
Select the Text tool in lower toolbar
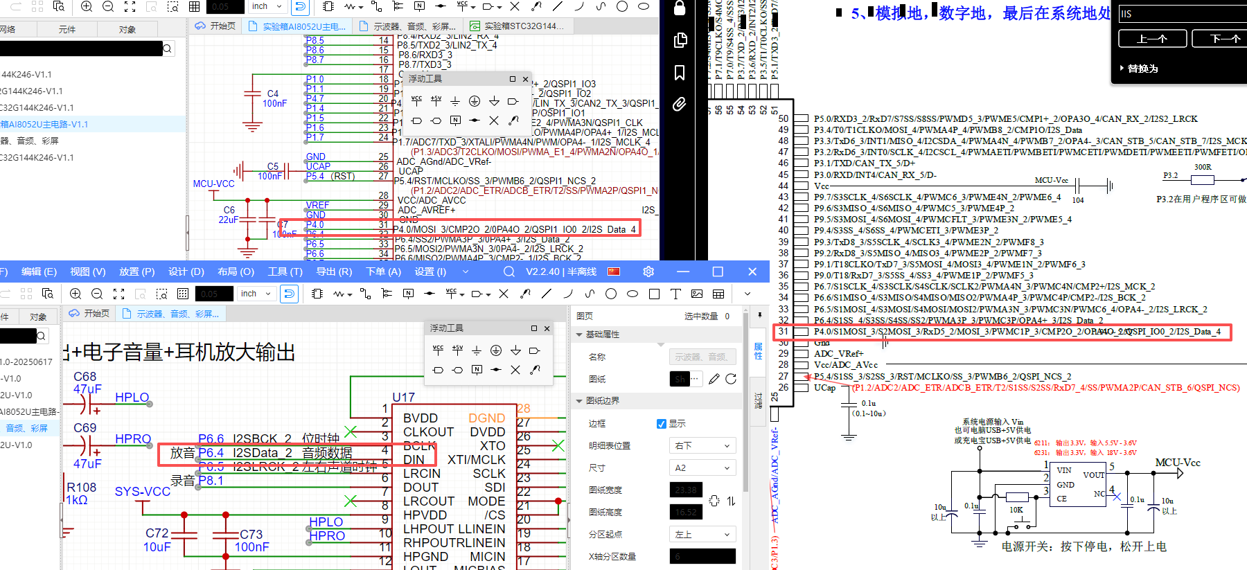675,294
